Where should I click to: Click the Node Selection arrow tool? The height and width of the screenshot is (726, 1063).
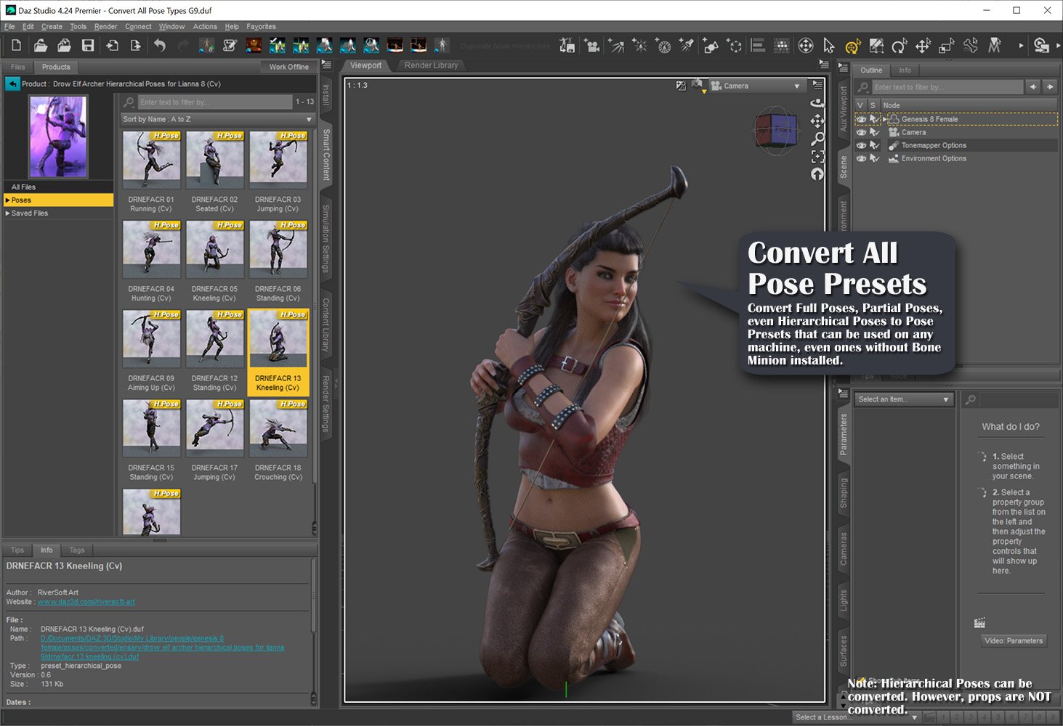point(829,45)
